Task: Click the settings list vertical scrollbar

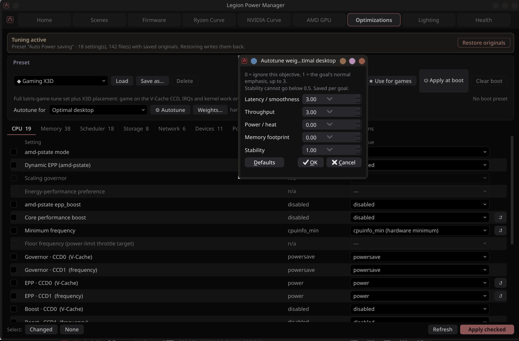Action: (512, 190)
